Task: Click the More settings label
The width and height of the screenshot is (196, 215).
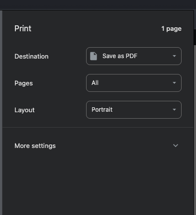Action: pyautogui.click(x=35, y=146)
